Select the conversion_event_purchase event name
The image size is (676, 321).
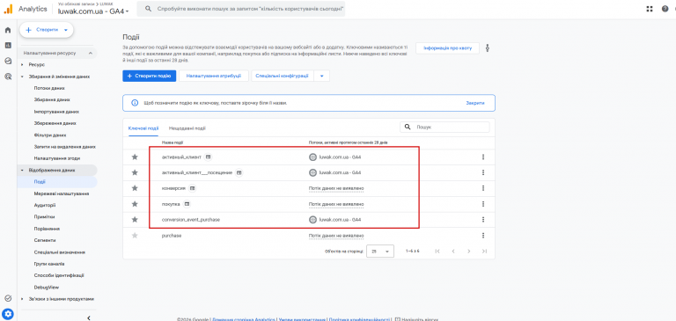190,220
